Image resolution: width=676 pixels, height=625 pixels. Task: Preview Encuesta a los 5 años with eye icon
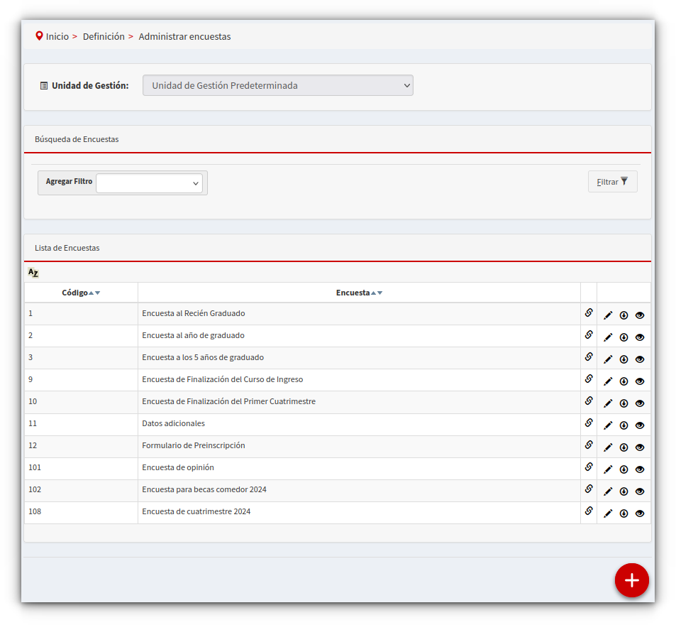click(x=640, y=359)
